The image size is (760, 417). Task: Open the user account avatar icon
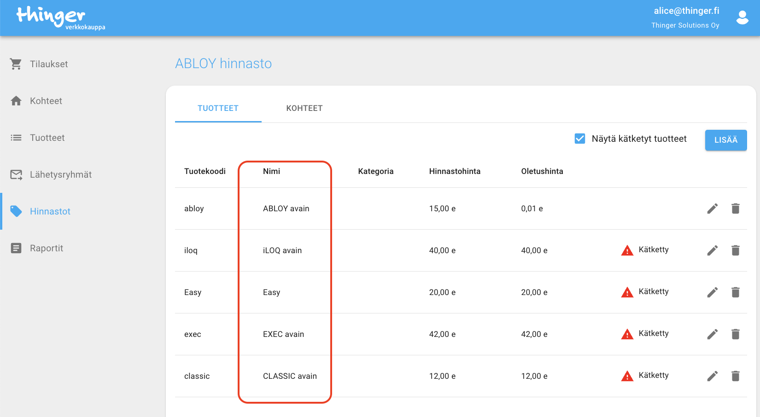pyautogui.click(x=742, y=17)
